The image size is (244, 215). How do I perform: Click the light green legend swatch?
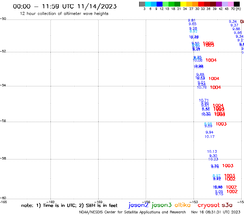click(166, 4)
